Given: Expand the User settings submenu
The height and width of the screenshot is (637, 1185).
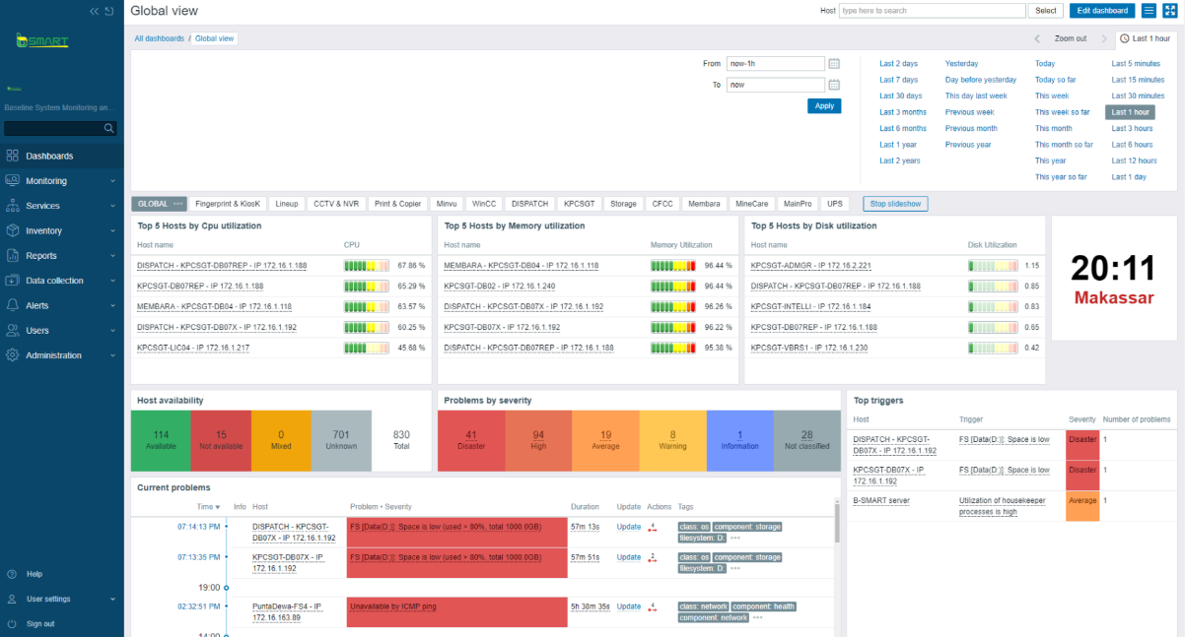Looking at the screenshot, I should (62, 599).
